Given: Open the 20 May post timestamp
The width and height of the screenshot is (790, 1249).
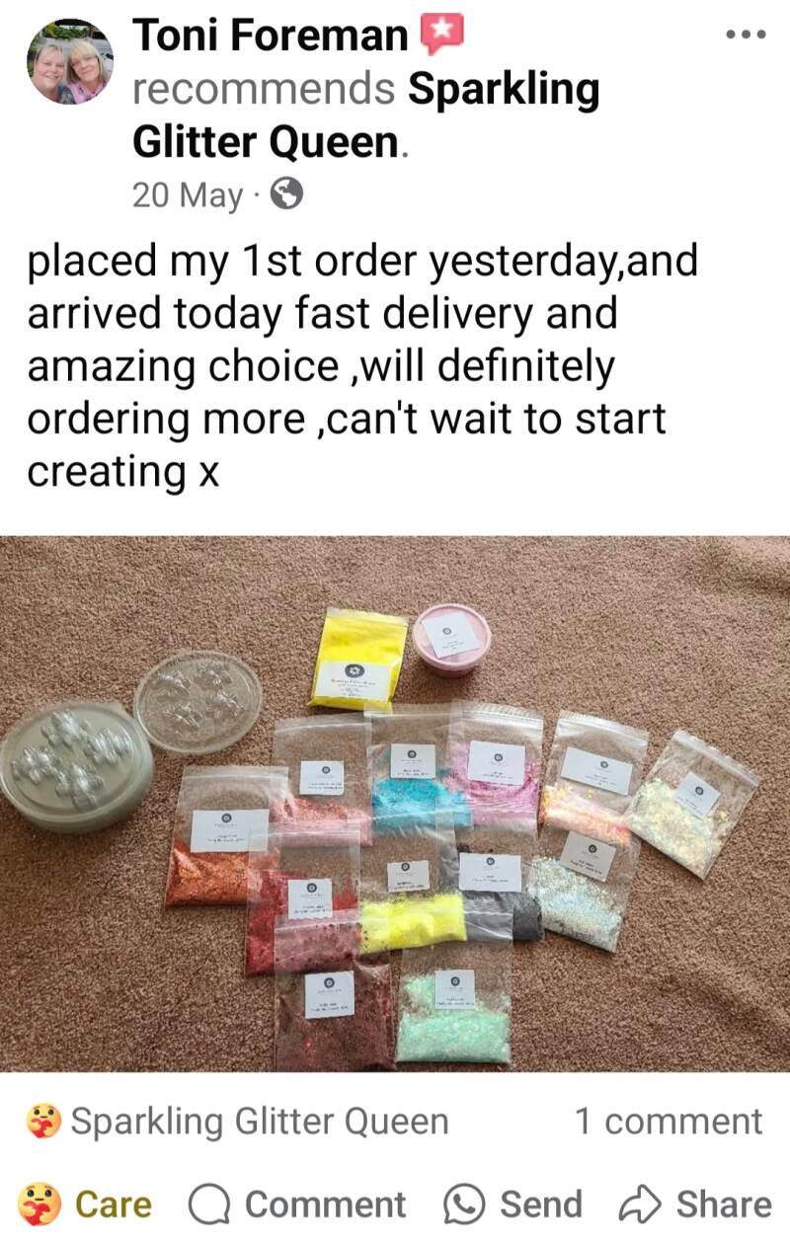Looking at the screenshot, I should coord(188,195).
